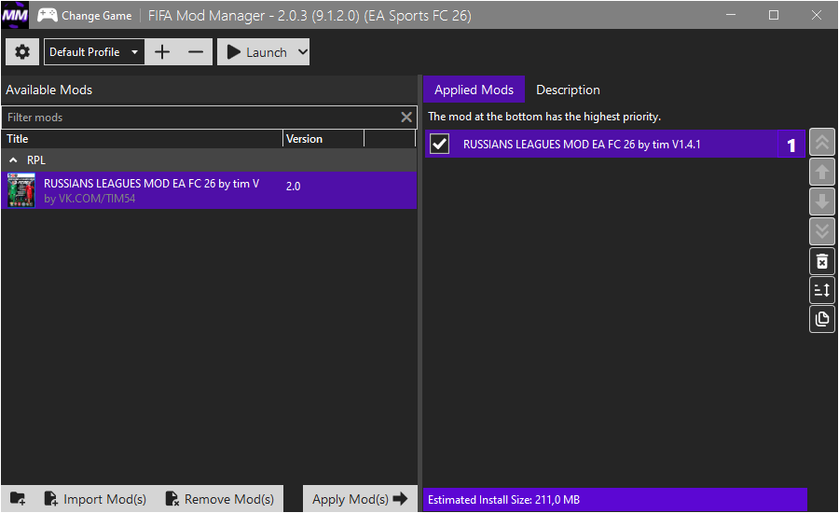Select the Applied Mods tab

tap(474, 90)
